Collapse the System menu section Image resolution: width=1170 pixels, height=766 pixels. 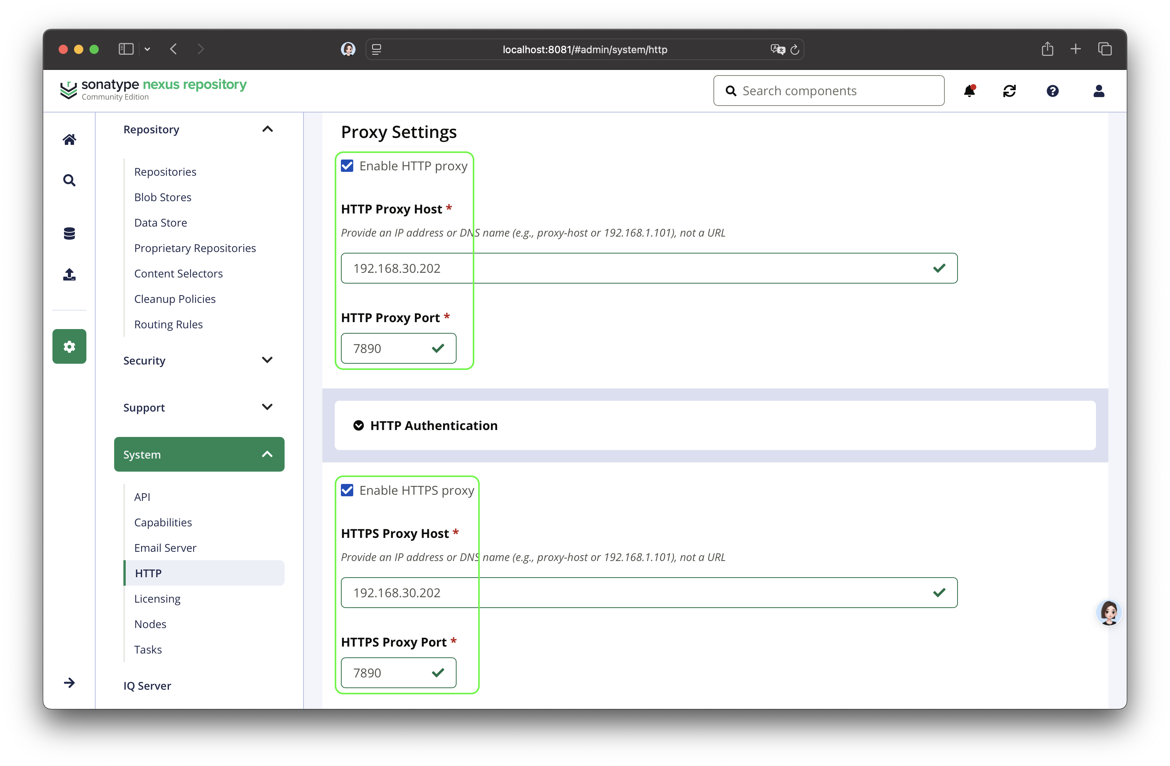coord(267,455)
